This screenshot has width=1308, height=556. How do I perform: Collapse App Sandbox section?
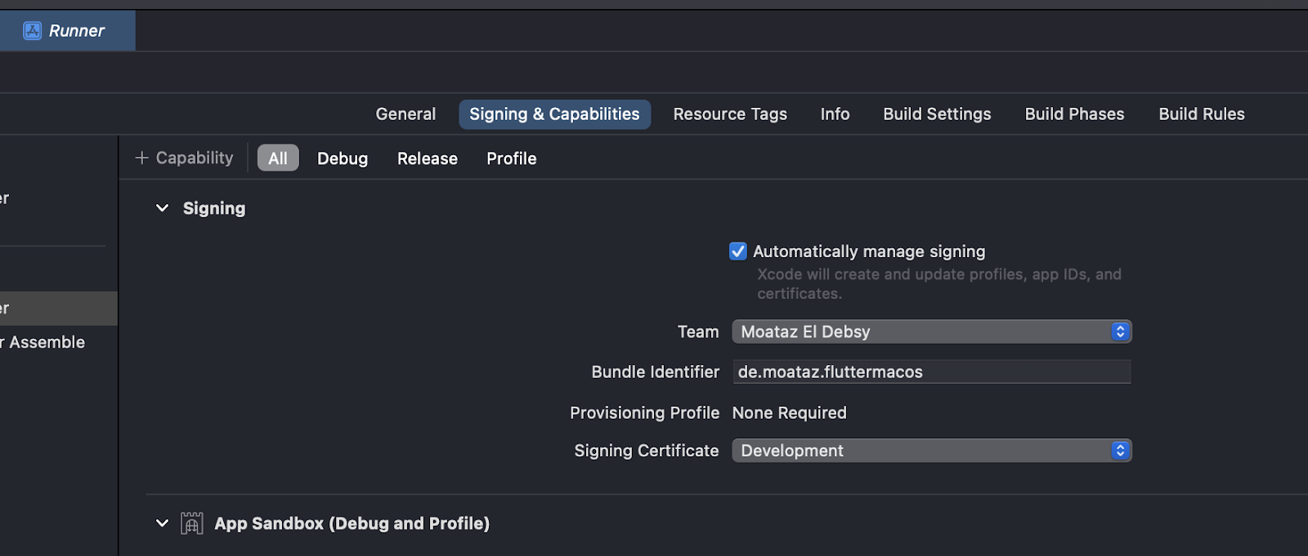coord(162,523)
